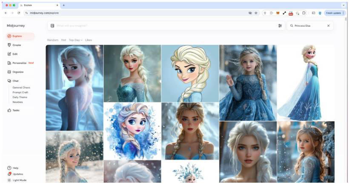Click into the Princess Elsa search field
The height and width of the screenshot is (187, 349).
310,26
